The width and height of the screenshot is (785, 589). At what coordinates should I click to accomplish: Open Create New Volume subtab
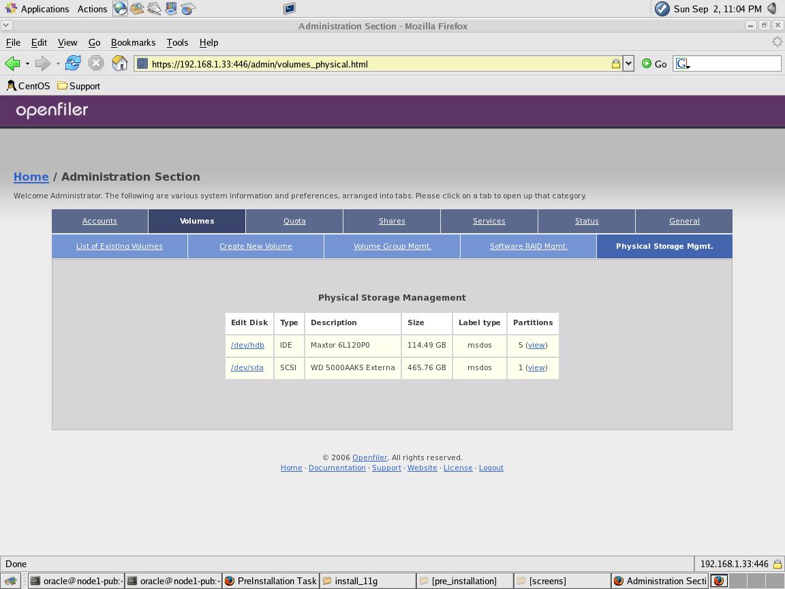256,246
